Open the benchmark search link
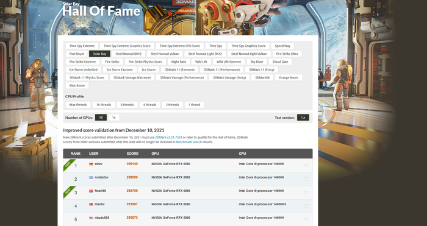The image size is (427, 226). coord(189,142)
